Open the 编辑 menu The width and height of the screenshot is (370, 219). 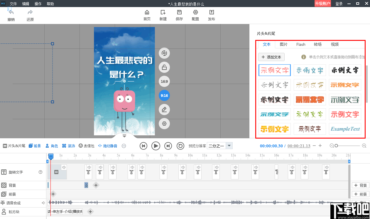click(x=26, y=4)
